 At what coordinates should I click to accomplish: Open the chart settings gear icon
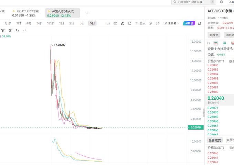150,23
